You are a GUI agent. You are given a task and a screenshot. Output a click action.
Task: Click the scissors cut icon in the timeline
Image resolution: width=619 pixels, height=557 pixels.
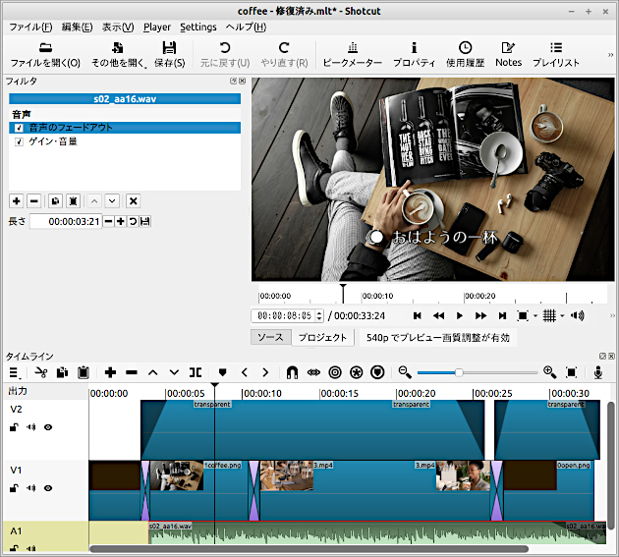40,372
